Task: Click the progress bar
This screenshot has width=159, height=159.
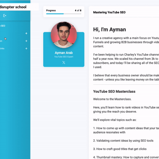Action: point(64,14)
